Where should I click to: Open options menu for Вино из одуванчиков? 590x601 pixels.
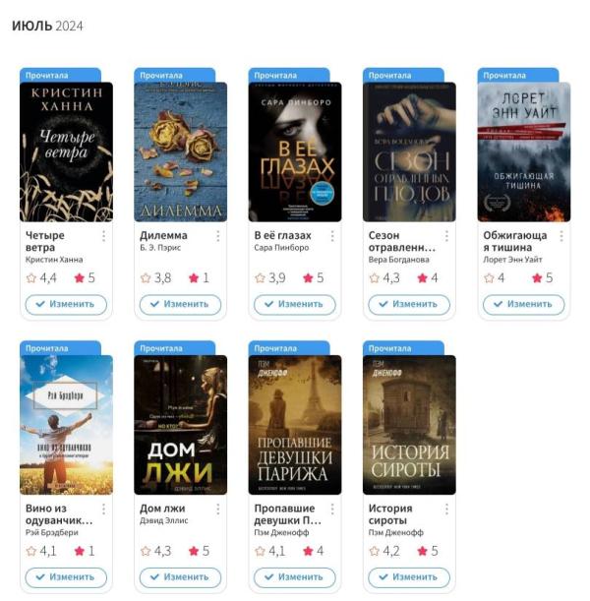[x=104, y=509]
